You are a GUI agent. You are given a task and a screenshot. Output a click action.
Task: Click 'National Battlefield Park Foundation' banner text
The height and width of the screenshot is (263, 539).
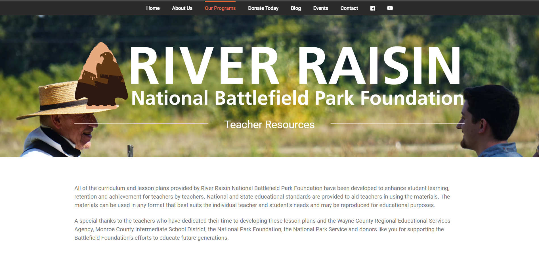pyautogui.click(x=297, y=98)
